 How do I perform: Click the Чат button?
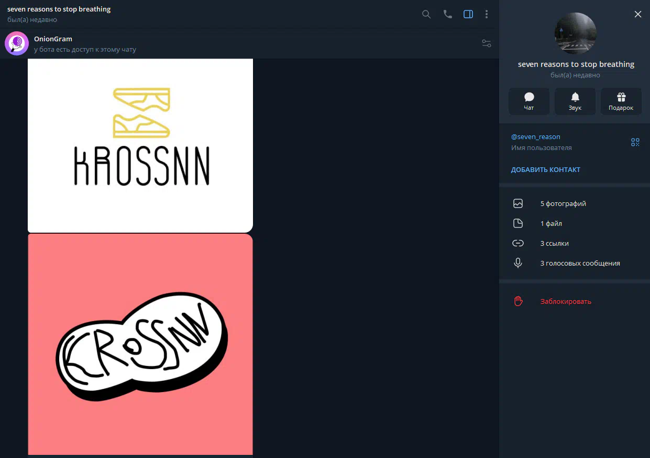tap(529, 101)
